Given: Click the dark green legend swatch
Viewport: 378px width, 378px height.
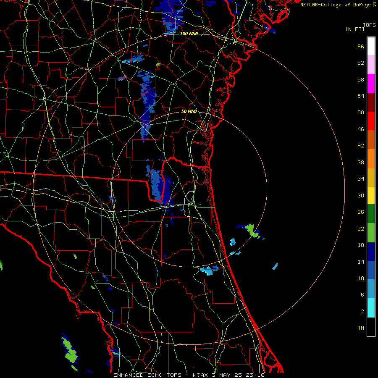Looking at the screenshot, I should click(371, 214).
